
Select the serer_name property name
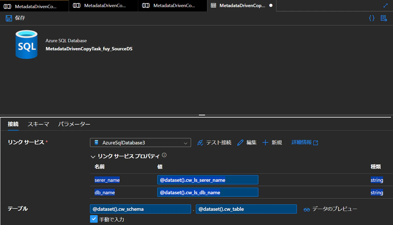coord(107,180)
